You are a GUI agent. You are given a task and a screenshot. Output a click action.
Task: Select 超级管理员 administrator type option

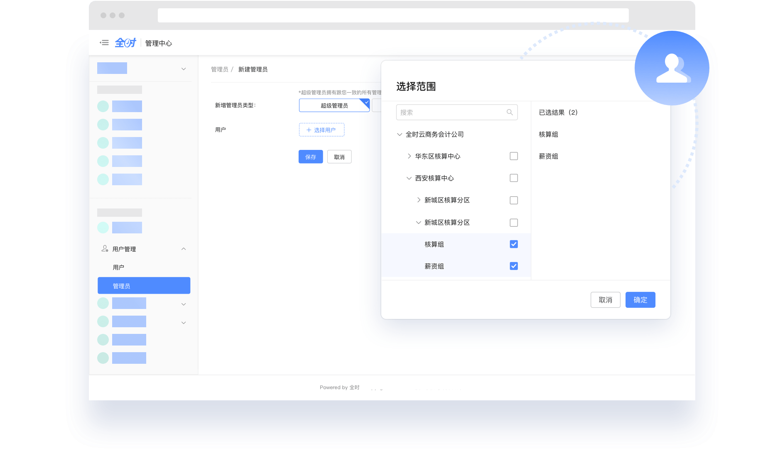[x=334, y=105]
